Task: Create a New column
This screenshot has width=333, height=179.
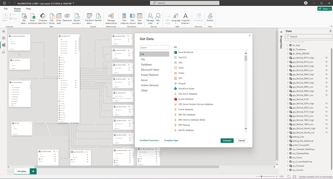Action: (x=132, y=19)
